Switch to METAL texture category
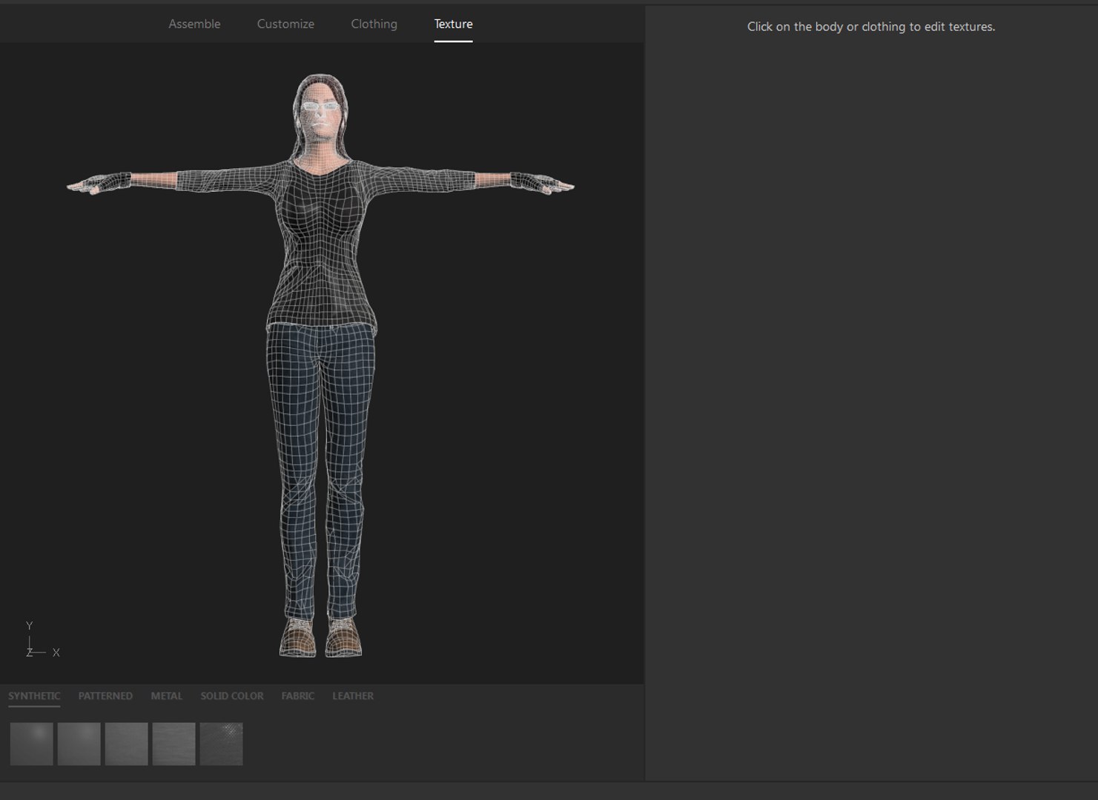This screenshot has height=800, width=1098. coord(166,696)
